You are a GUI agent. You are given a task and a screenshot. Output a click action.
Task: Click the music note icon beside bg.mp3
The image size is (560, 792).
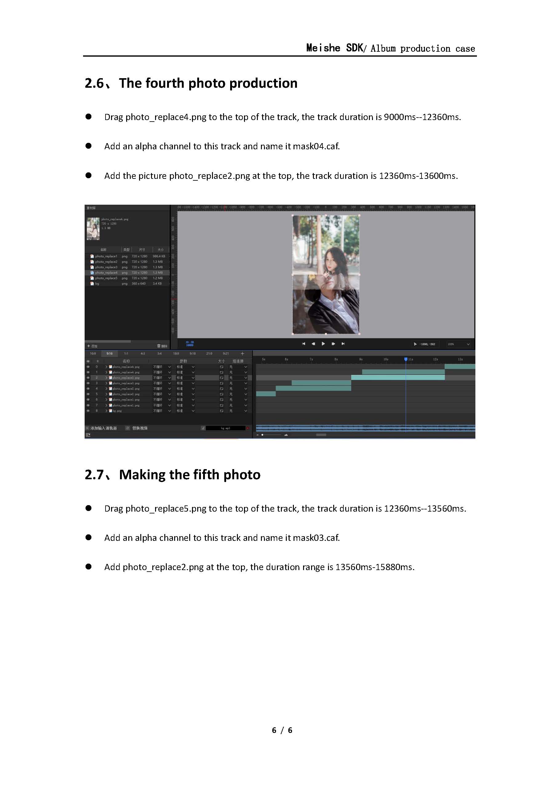[x=203, y=428]
